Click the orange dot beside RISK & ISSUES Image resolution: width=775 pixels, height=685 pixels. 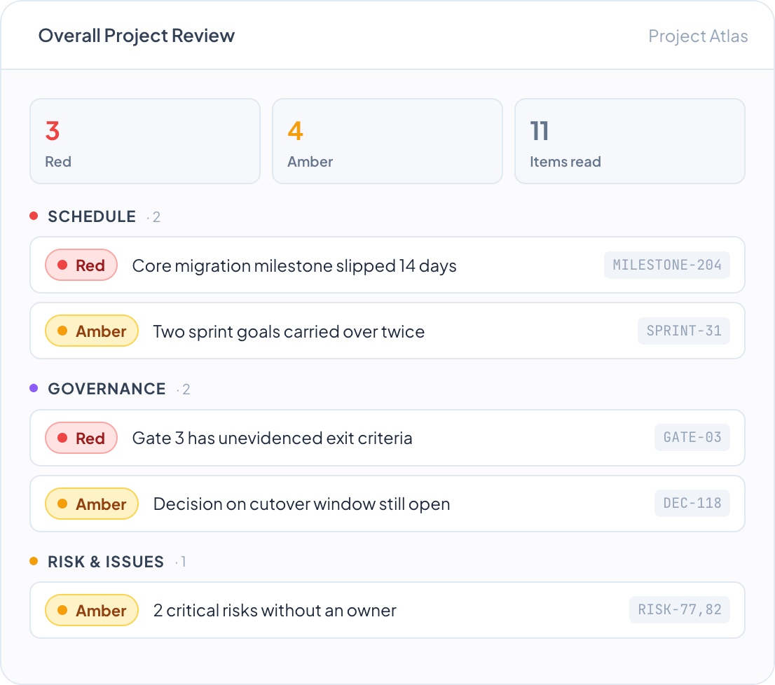pyautogui.click(x=34, y=561)
